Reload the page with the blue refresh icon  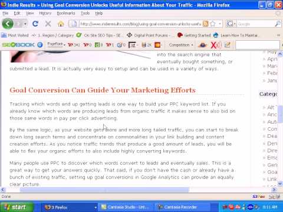tap(35, 24)
